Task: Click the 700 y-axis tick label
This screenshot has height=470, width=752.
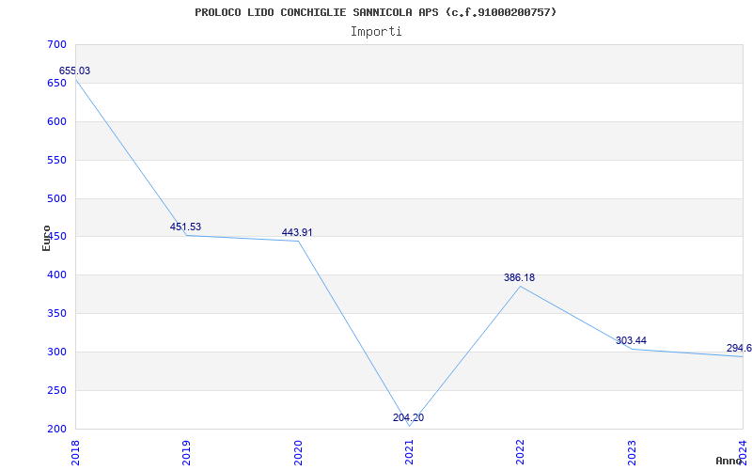Action: pos(56,45)
